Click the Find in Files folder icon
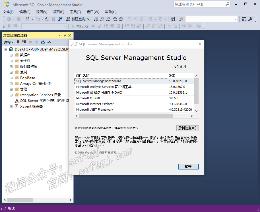 181,19
